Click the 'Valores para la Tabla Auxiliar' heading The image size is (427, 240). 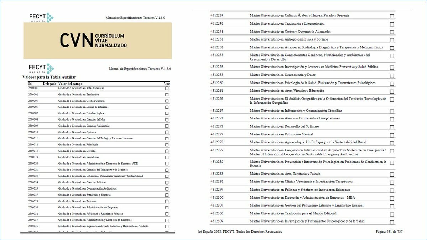(49, 77)
